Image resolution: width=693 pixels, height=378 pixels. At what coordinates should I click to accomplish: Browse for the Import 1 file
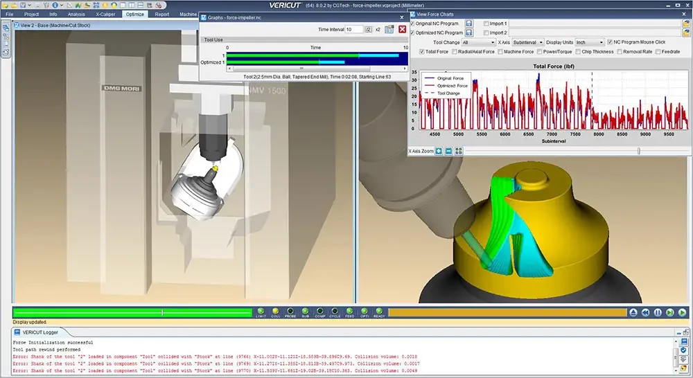click(x=686, y=24)
